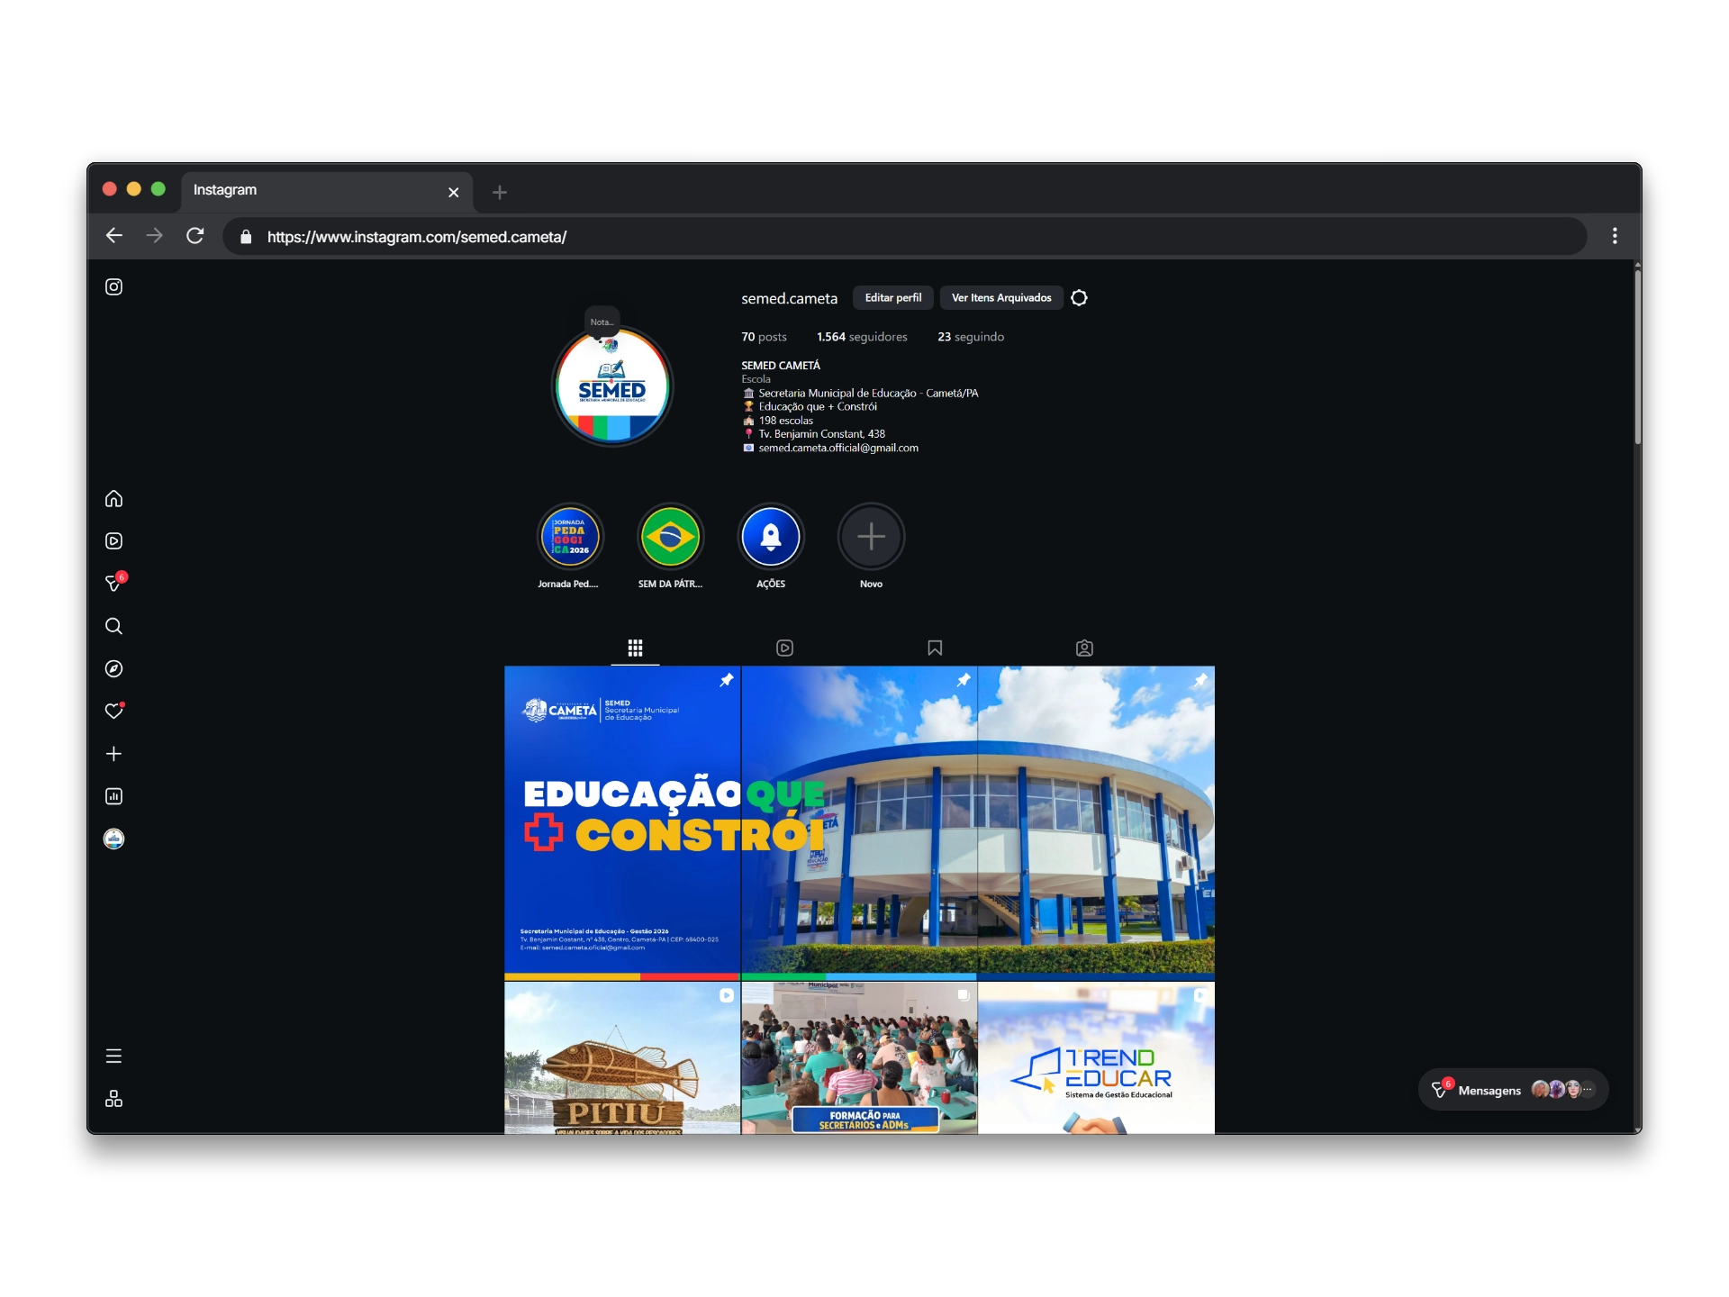1729x1297 pixels.
Task: Expand the hamburger More menu
Action: pos(113,1056)
